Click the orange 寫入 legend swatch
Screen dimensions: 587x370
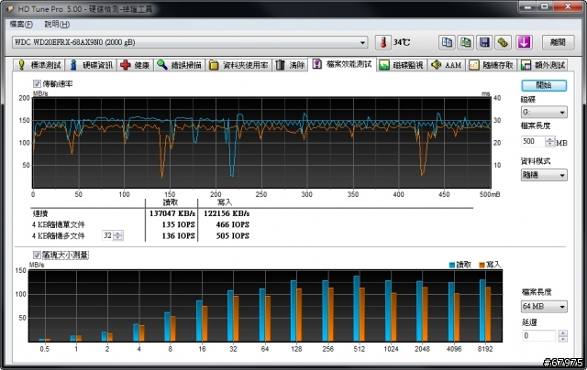pyautogui.click(x=482, y=265)
